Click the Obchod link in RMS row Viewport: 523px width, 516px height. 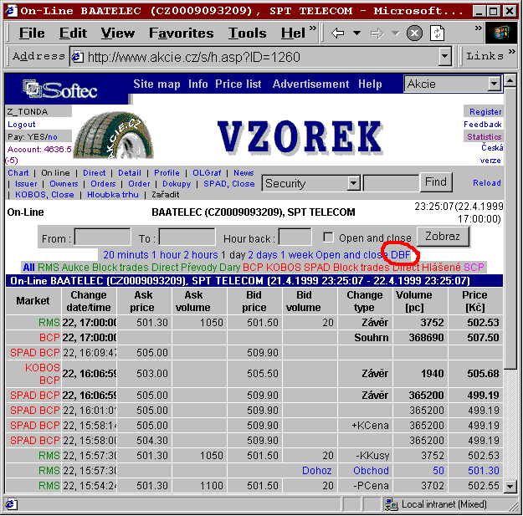tap(371, 470)
